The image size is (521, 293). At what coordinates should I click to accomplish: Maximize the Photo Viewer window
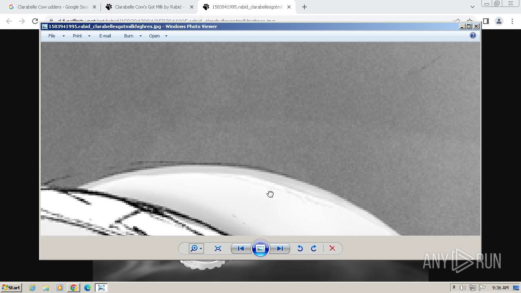pos(468,26)
